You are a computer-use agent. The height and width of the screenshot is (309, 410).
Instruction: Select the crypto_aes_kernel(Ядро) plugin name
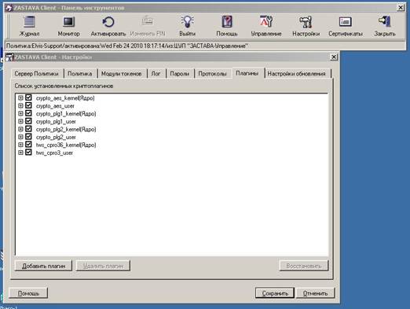coord(65,98)
